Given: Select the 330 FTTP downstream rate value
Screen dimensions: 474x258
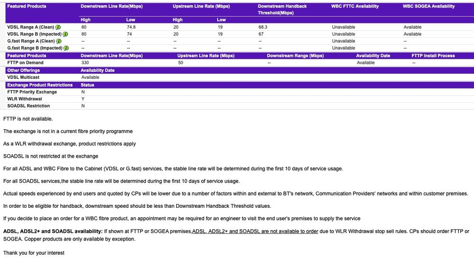Looking at the screenshot, I should (85, 62).
